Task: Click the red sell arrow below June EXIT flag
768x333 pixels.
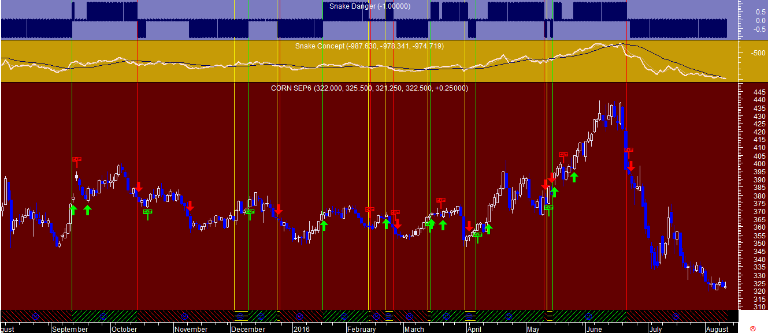Action: tap(631, 166)
